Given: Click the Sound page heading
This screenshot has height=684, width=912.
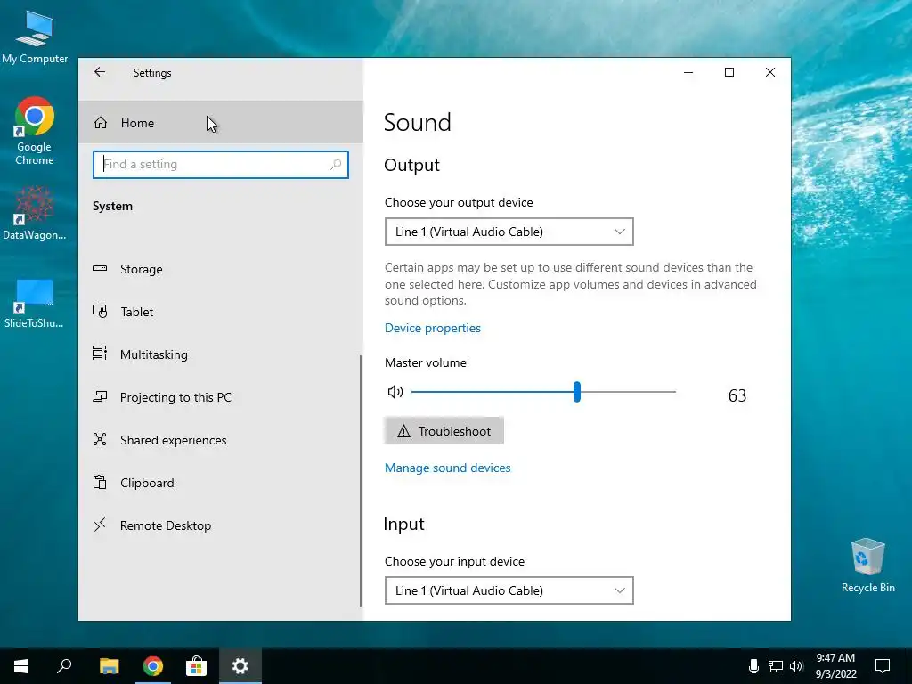Looking at the screenshot, I should pyautogui.click(x=418, y=123).
